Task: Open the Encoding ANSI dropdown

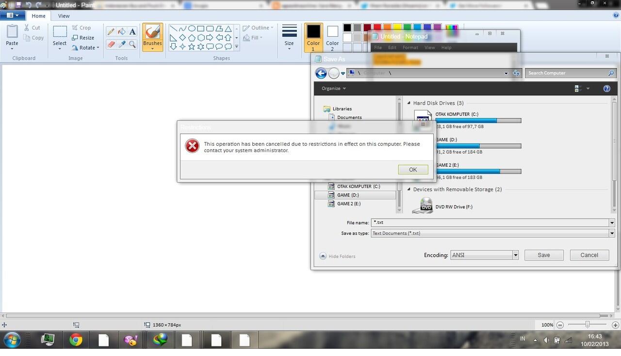Action: (515, 255)
